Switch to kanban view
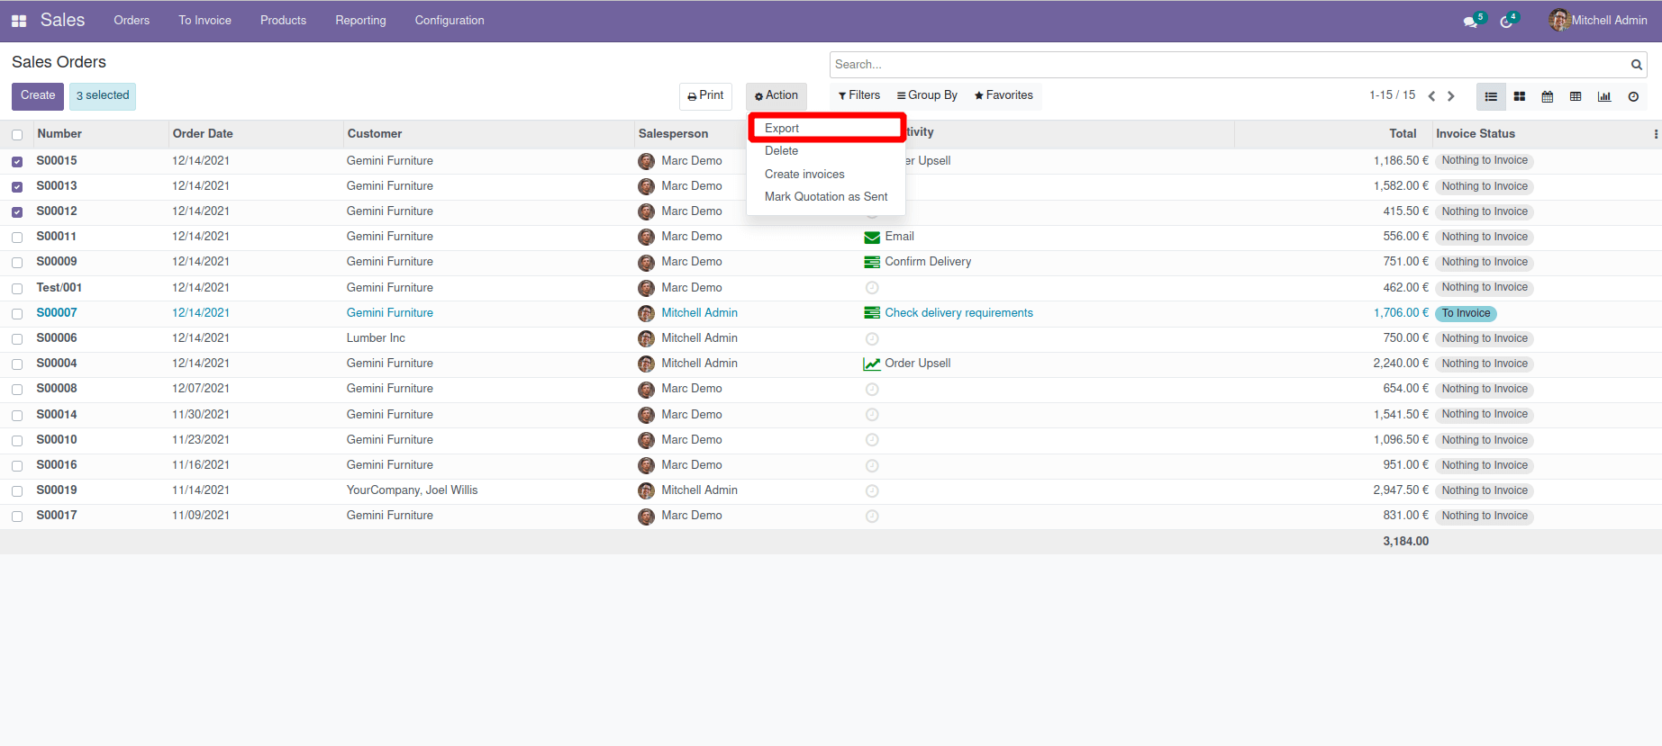This screenshot has height=746, width=1662. [x=1520, y=96]
